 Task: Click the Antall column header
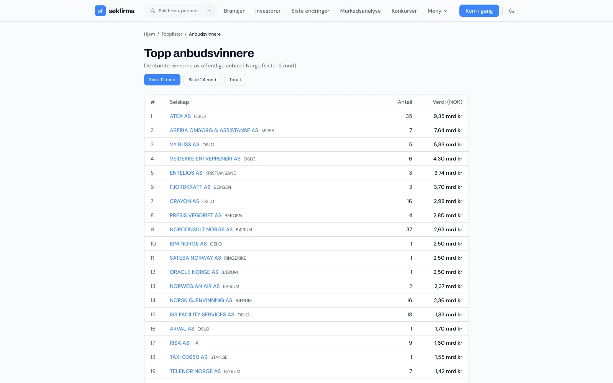405,102
